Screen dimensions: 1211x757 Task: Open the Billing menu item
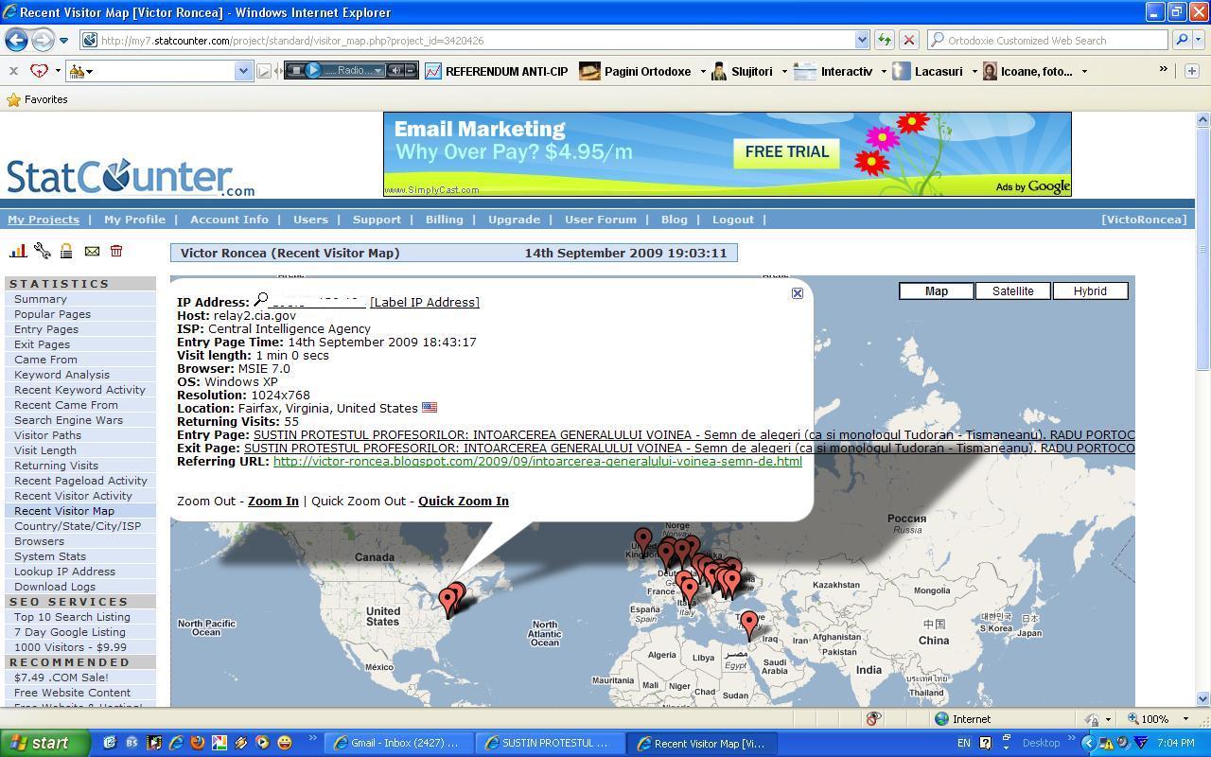pyautogui.click(x=444, y=220)
